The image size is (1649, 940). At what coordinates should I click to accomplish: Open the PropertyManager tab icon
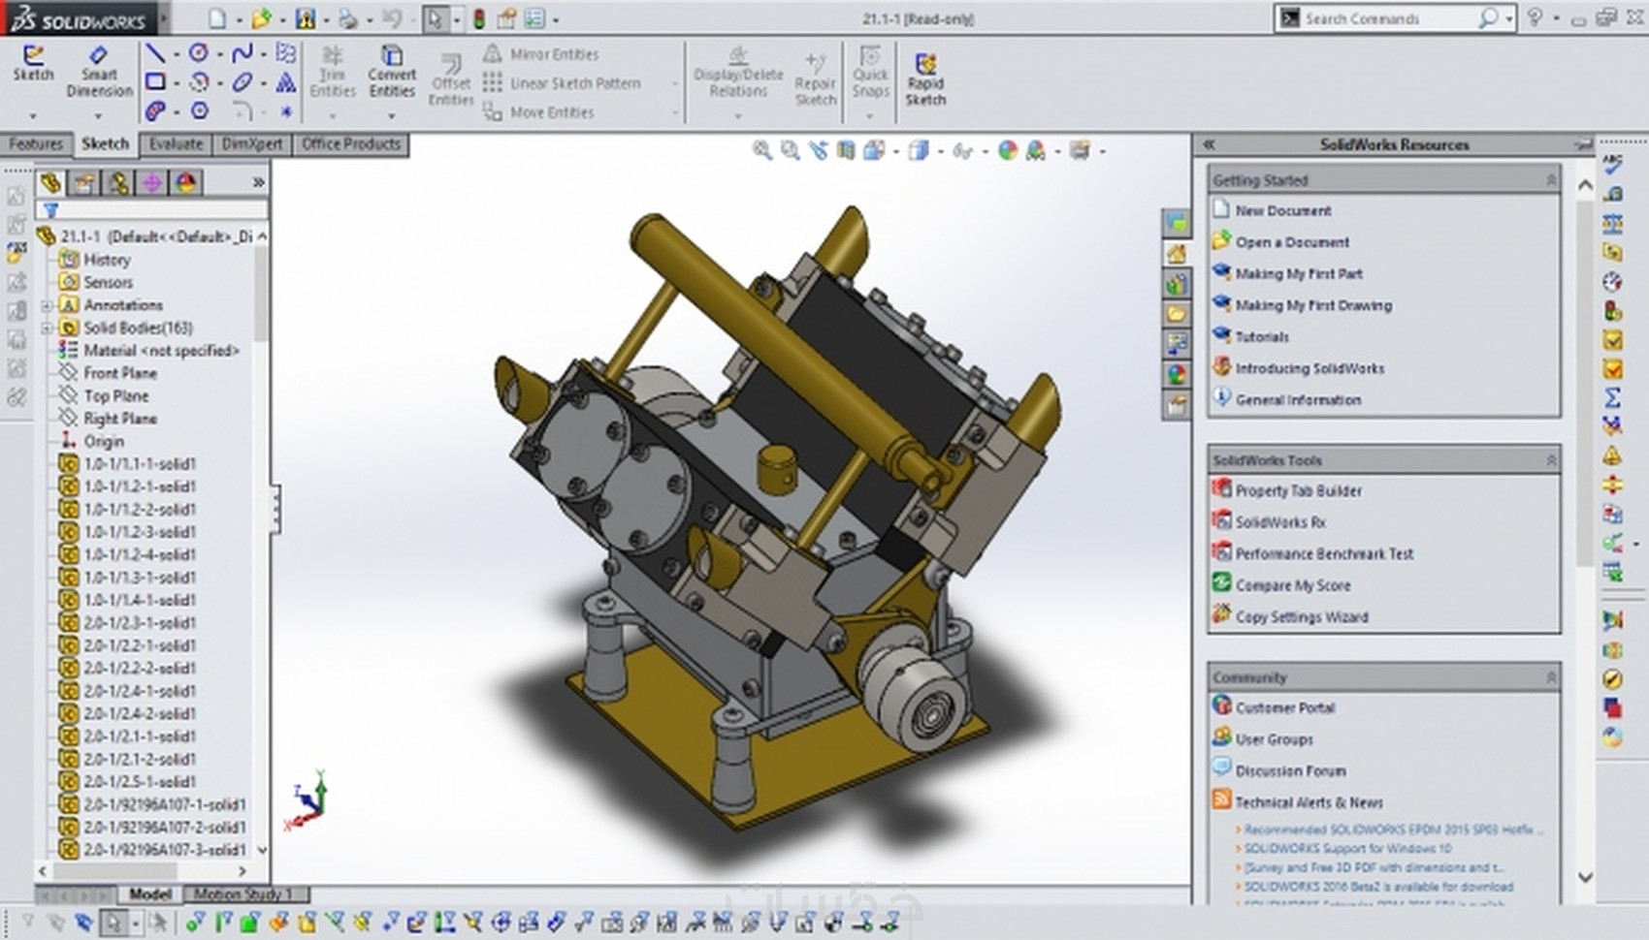85,182
